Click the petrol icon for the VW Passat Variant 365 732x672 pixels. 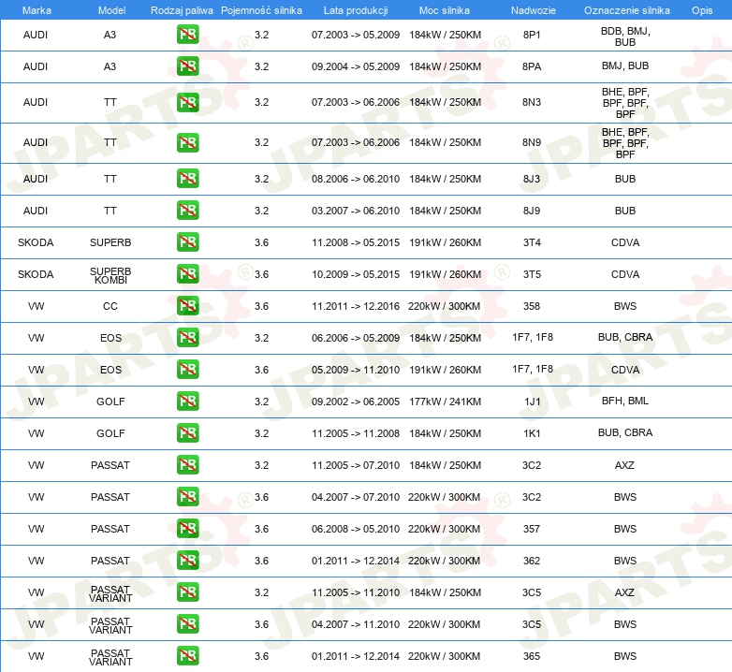[187, 656]
